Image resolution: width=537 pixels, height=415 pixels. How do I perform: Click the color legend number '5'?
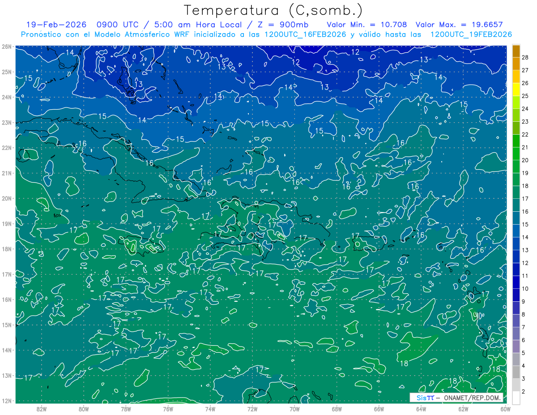[x=524, y=353]
